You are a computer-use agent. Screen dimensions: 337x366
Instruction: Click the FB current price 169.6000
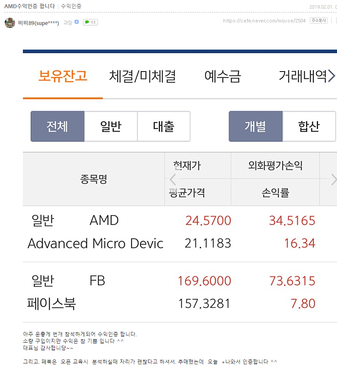pyautogui.click(x=205, y=281)
